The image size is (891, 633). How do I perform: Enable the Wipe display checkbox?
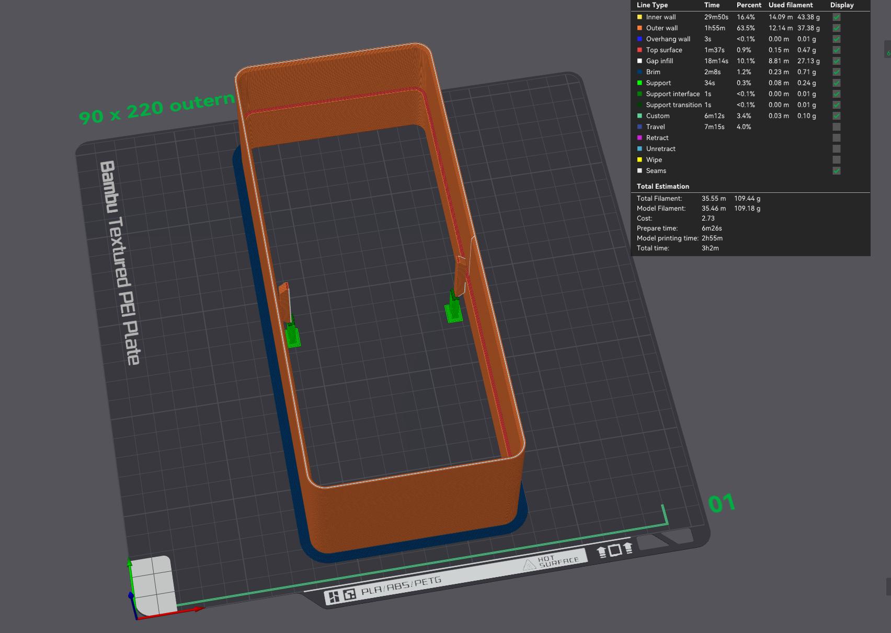coord(837,160)
